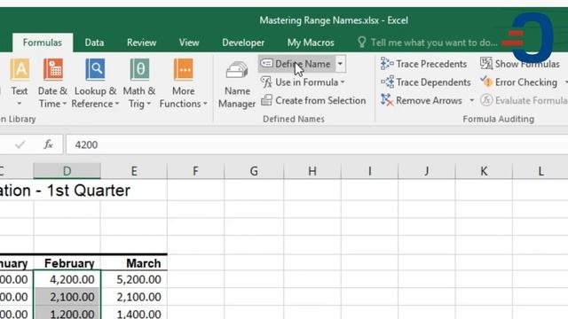This screenshot has height=319, width=568.
Task: Click Create from Selection
Action: [x=313, y=100]
